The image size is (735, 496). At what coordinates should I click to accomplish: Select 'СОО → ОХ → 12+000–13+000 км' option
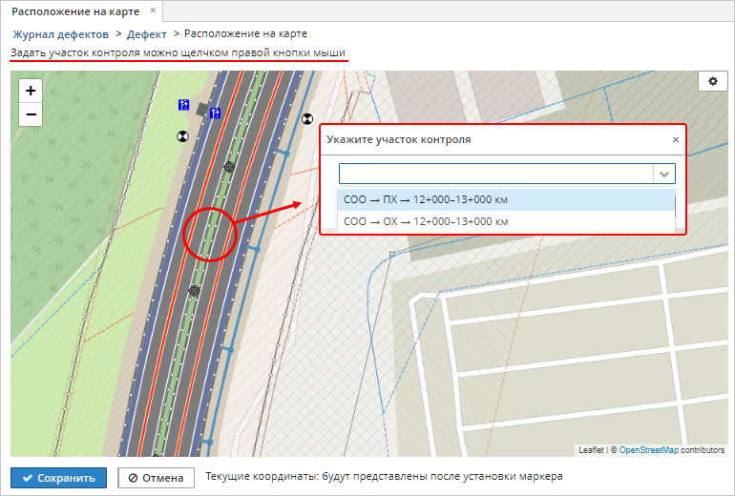coord(506,221)
